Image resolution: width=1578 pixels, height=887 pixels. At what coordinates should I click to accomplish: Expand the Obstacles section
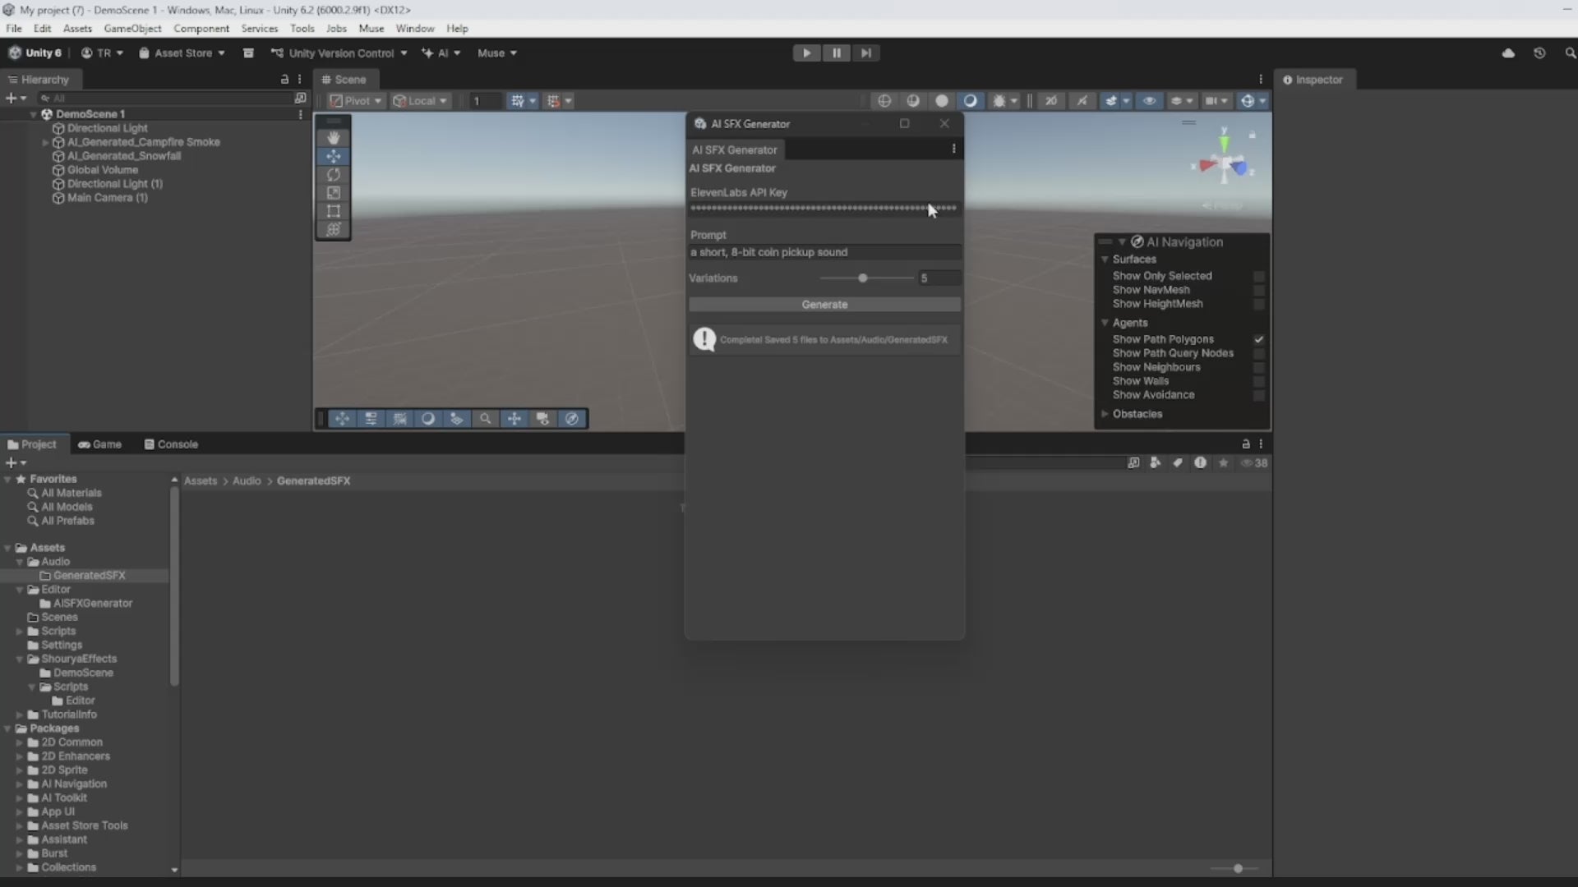pyautogui.click(x=1105, y=414)
